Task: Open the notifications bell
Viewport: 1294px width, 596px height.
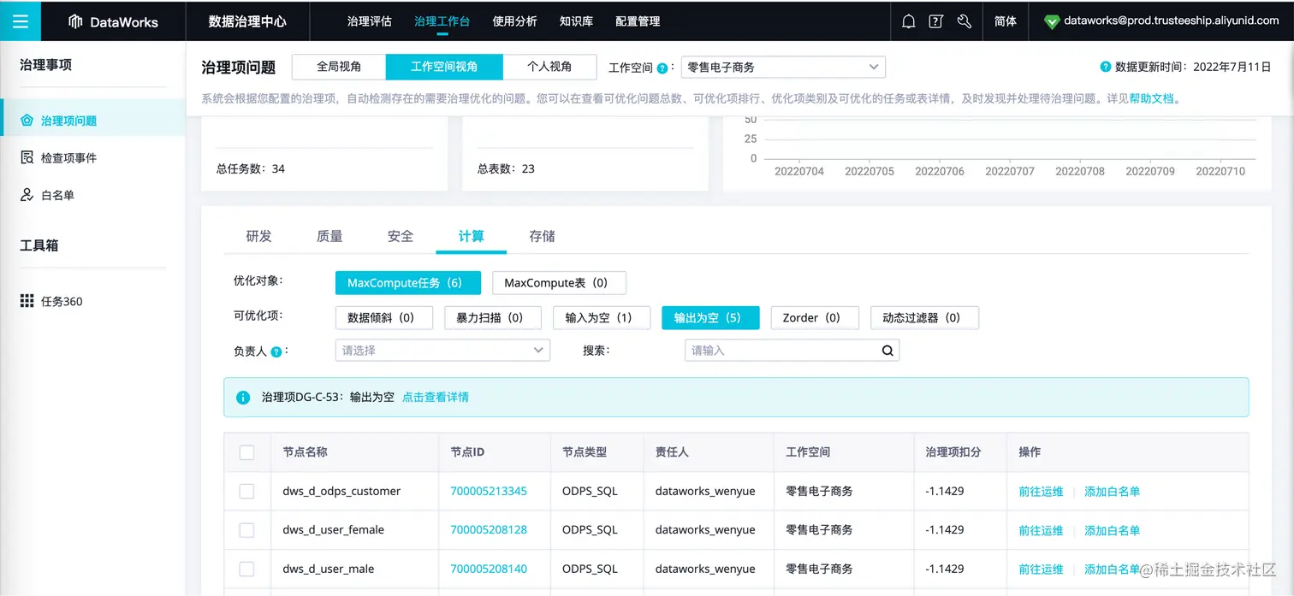Action: coord(909,21)
